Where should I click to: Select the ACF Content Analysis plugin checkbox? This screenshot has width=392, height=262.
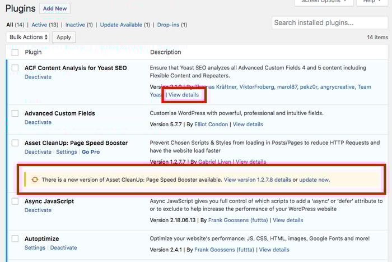[x=15, y=68]
